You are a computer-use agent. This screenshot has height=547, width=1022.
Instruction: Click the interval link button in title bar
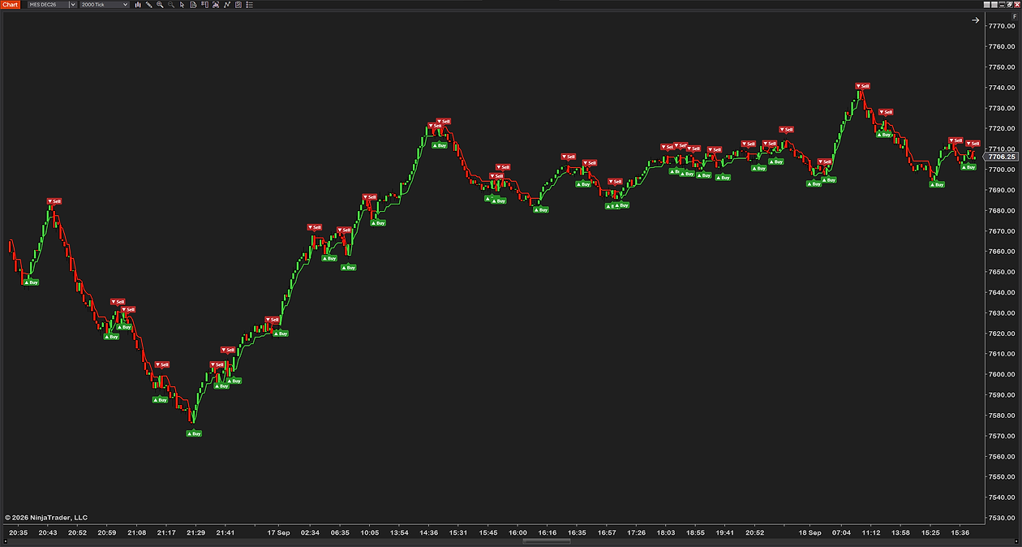tap(994, 5)
